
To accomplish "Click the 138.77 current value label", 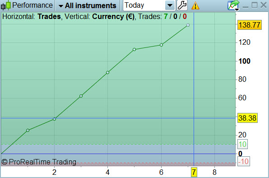I will 250,25.
